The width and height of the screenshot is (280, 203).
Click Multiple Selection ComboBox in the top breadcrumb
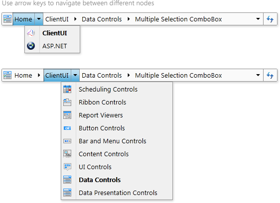(178, 19)
